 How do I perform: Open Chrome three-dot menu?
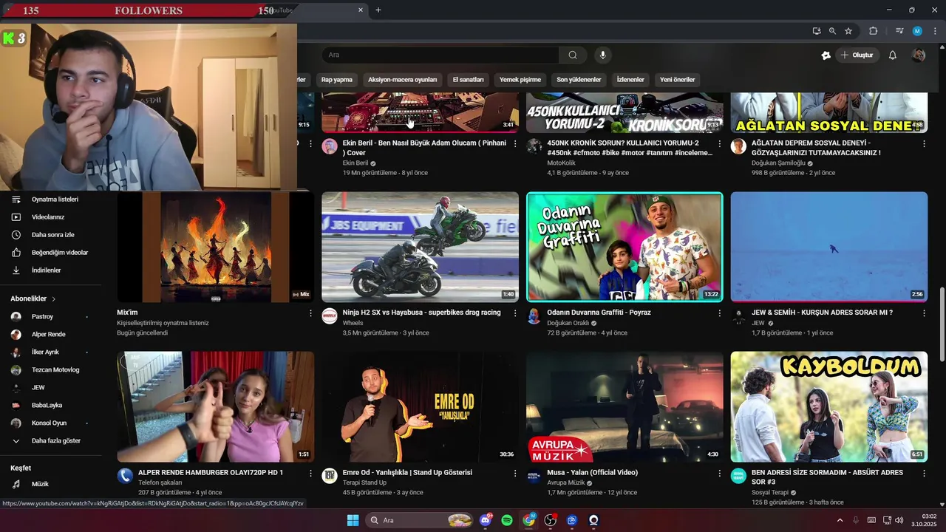pos(936,31)
